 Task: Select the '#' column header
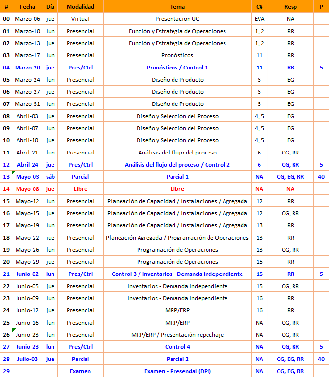coord(6,7)
